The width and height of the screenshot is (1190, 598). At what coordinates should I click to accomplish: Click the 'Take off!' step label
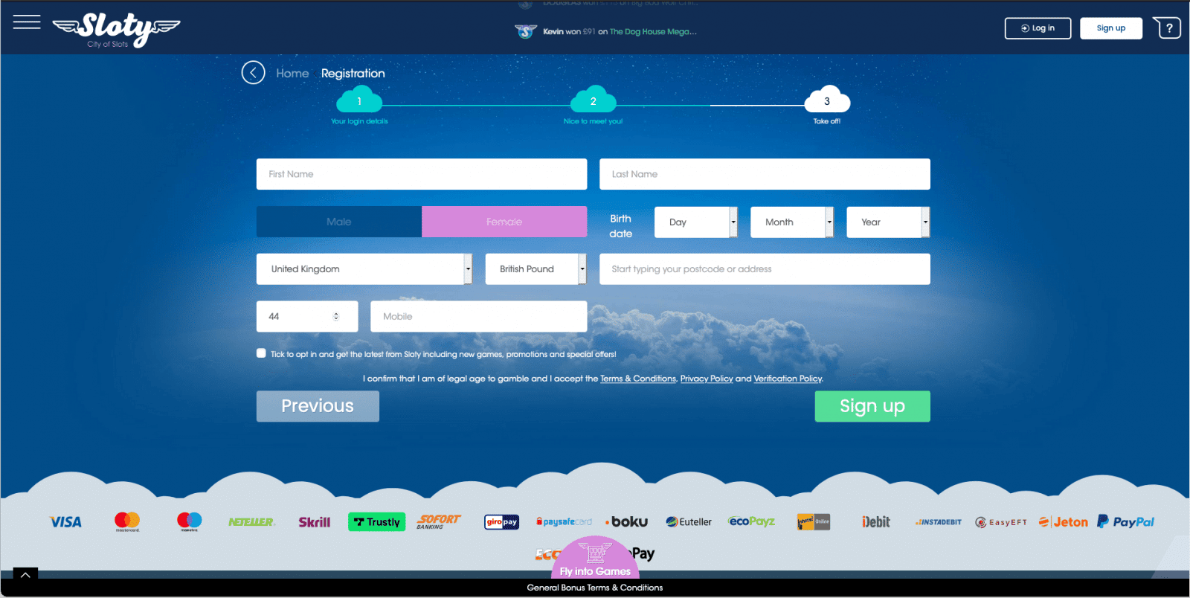(827, 121)
